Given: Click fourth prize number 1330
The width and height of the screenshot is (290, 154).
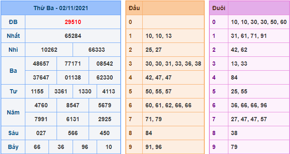Looking at the screenshot, I should coord(85,91).
